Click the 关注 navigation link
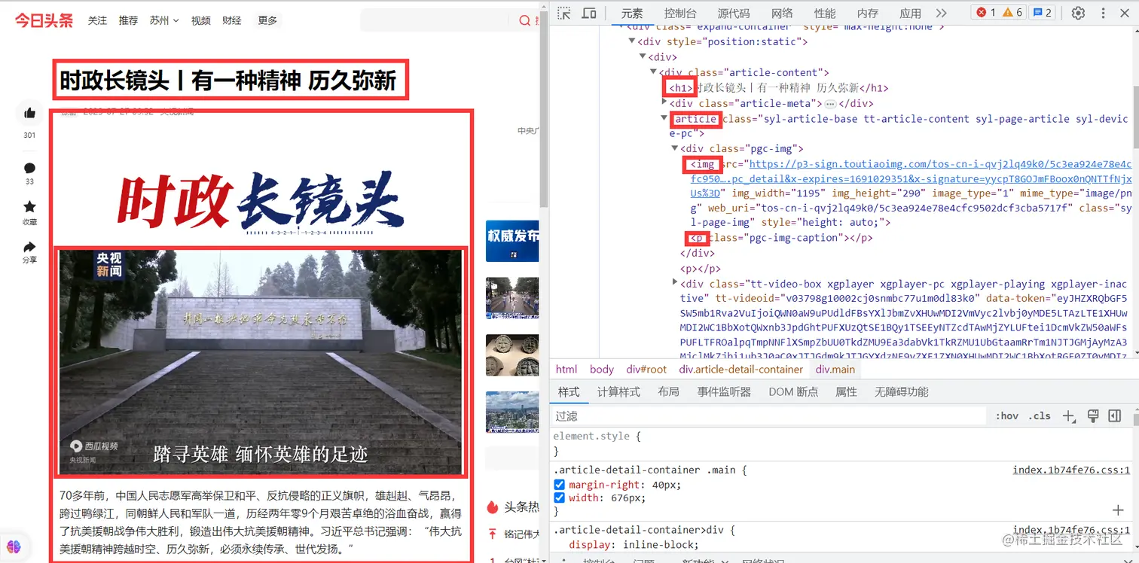 pos(97,21)
